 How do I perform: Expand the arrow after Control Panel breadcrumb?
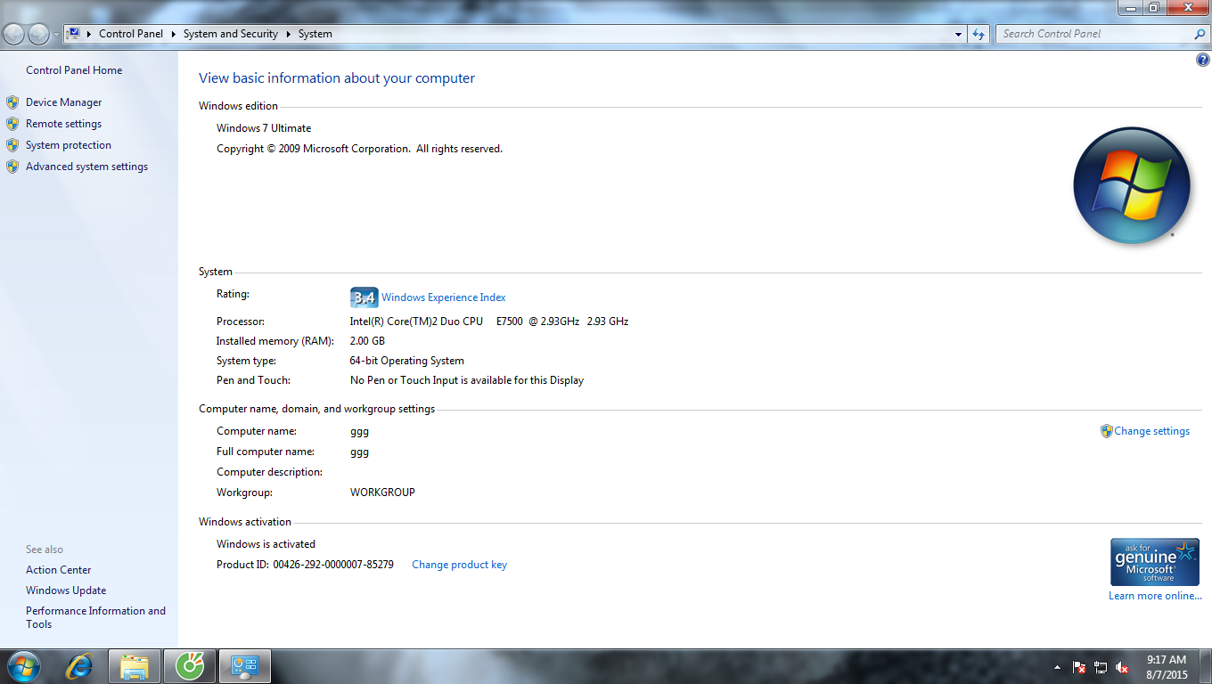click(173, 34)
